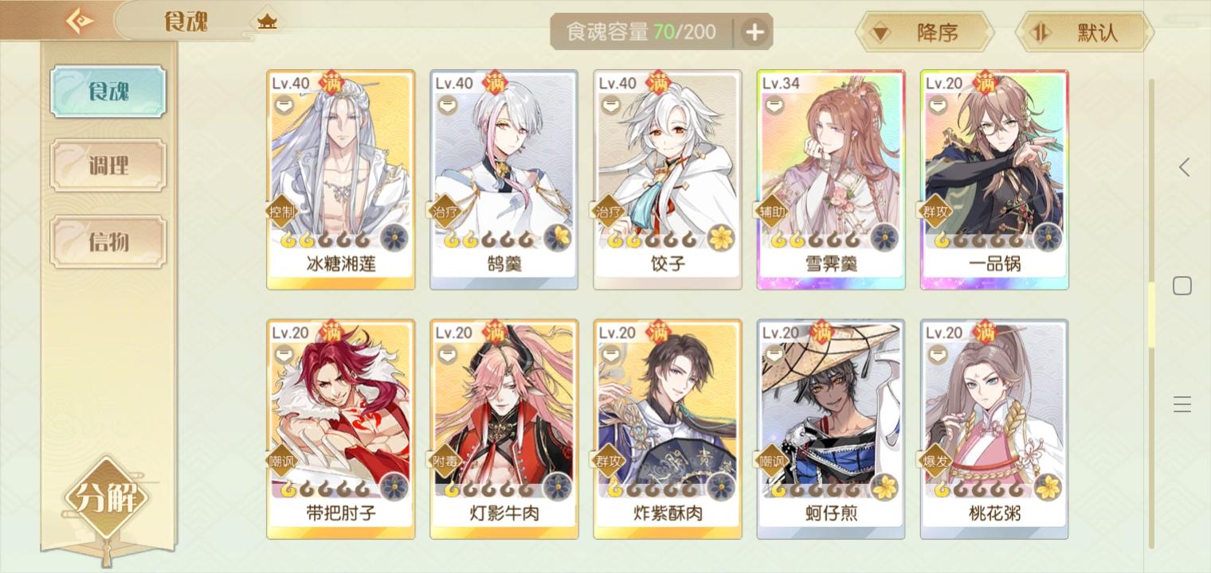Tap the 分解 button
The height and width of the screenshot is (573, 1211).
pyautogui.click(x=107, y=499)
